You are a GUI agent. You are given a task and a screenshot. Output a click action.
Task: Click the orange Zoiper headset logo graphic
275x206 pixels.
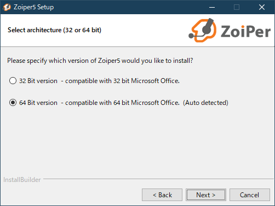203,30
